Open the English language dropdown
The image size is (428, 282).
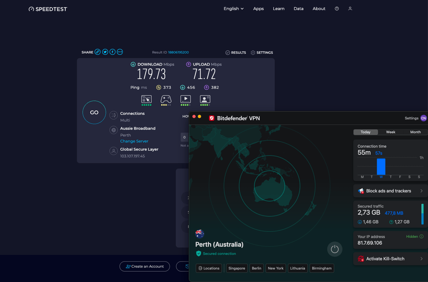tap(233, 9)
